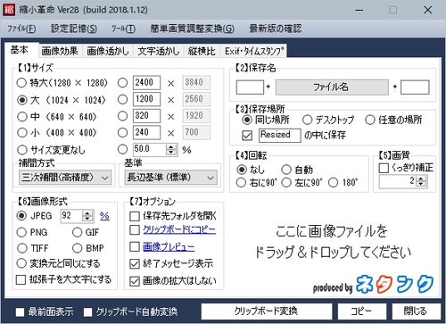Enable 保存先フォルダを開く checkbox
The width and height of the screenshot is (446, 324).
click(135, 216)
